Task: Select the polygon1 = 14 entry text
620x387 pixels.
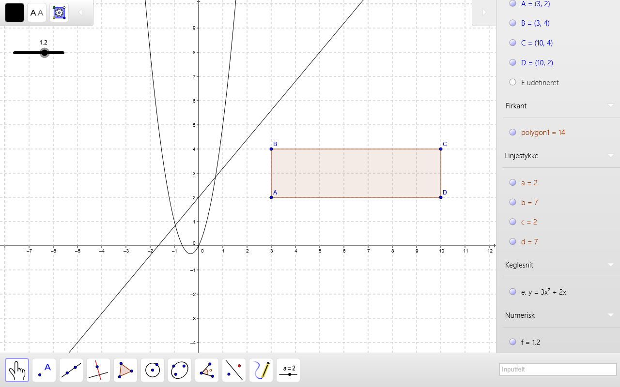Action: click(x=543, y=133)
